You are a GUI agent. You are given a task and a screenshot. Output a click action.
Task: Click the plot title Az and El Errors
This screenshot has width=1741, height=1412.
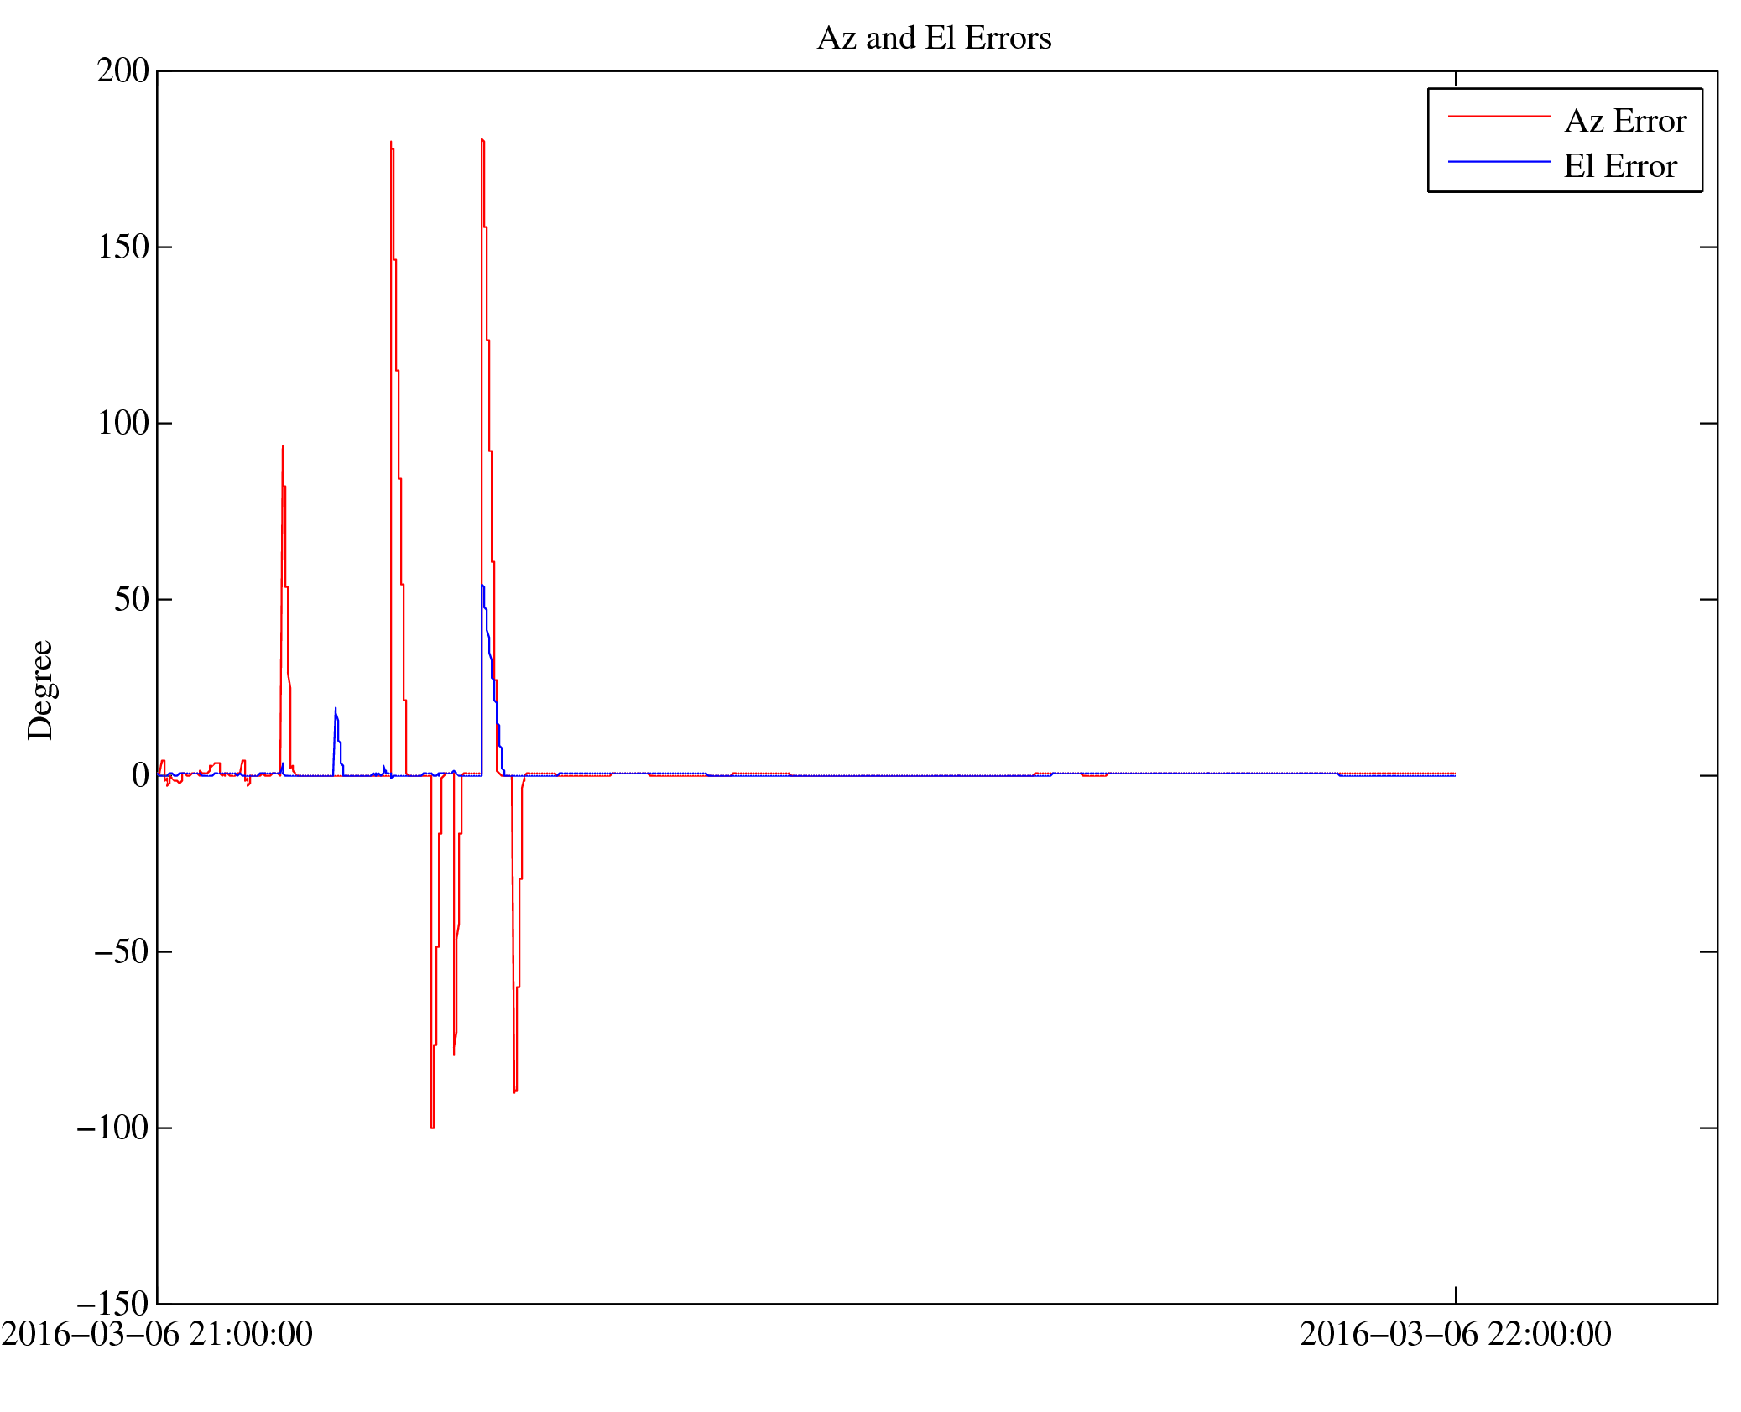934,39
